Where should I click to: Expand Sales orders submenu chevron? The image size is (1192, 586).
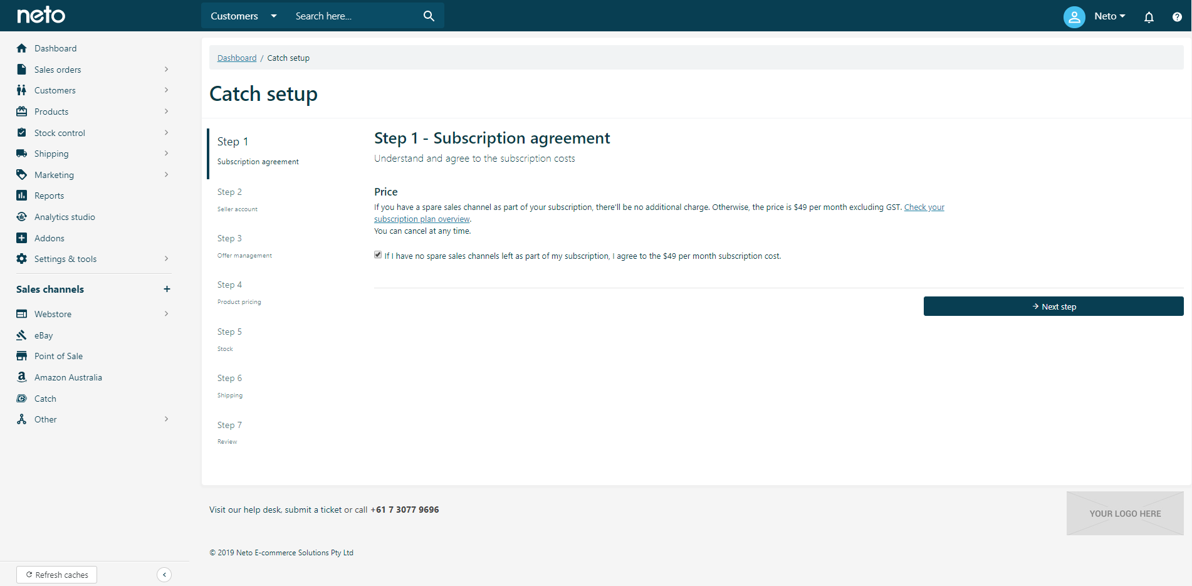166,70
